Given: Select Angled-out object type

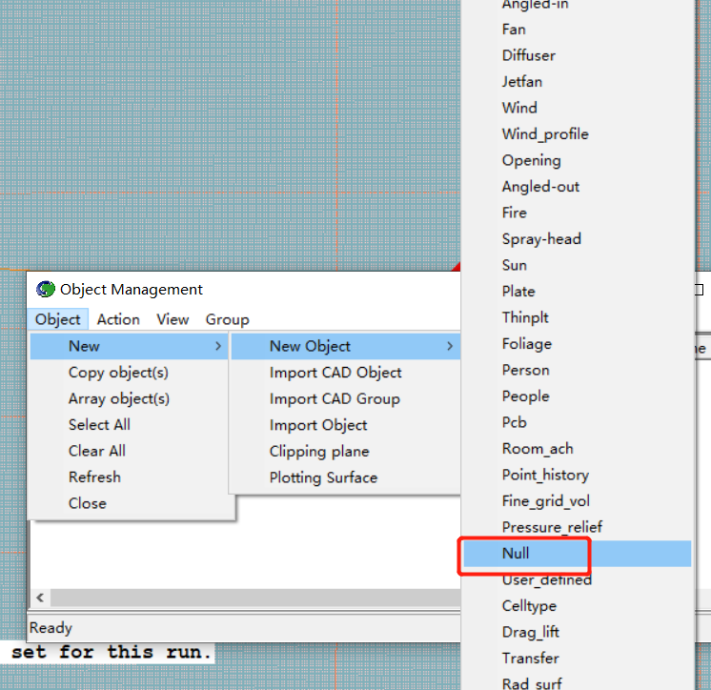Looking at the screenshot, I should pos(578,187).
